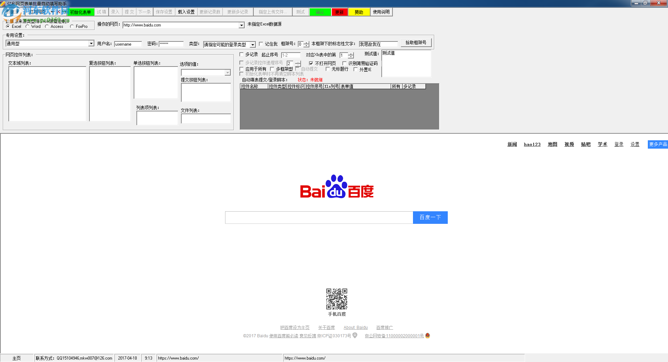
Task: Select the Access data source radio button
Action: (x=47, y=26)
